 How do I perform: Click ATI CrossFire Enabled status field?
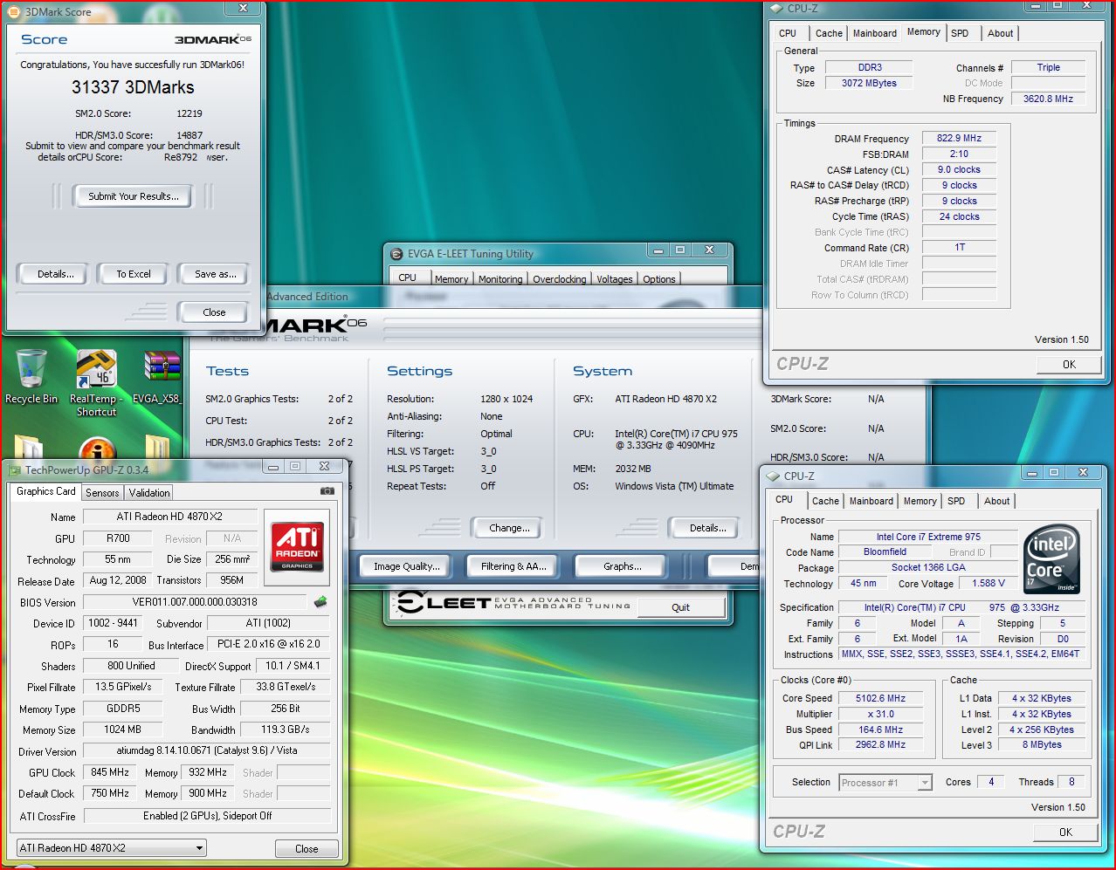207,816
